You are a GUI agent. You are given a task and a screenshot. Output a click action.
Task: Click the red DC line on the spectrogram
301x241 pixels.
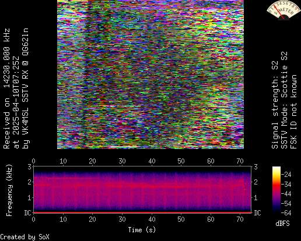(x=142, y=212)
